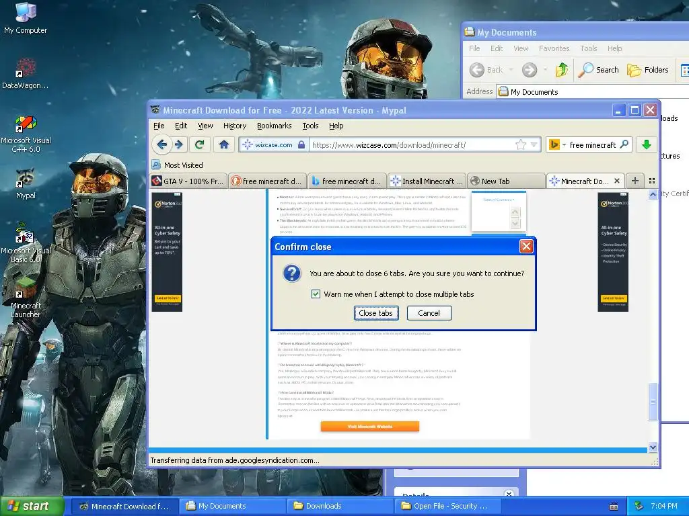Switch to the DuckDuckGo free minecraft tab
The image size is (689, 516).
point(268,181)
